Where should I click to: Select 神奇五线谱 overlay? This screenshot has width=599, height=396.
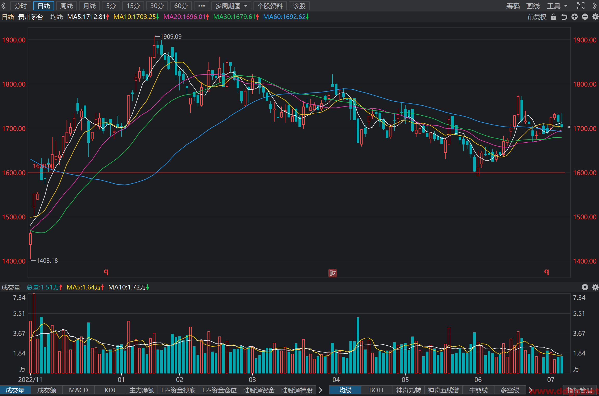click(444, 390)
